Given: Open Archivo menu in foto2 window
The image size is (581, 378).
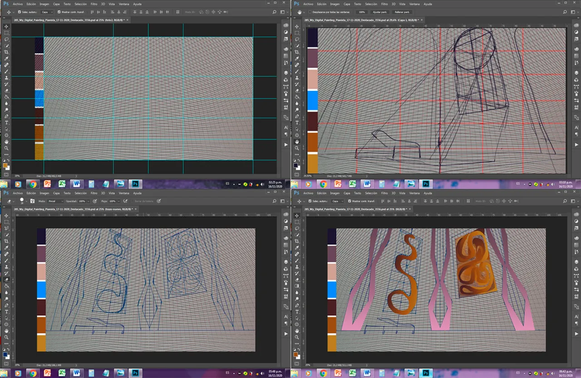Looking at the screenshot, I should [x=17, y=4].
